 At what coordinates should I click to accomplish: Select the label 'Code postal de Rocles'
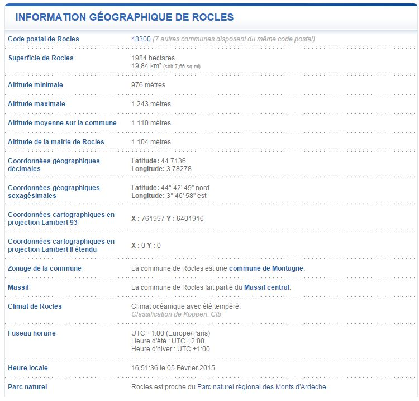44,39
